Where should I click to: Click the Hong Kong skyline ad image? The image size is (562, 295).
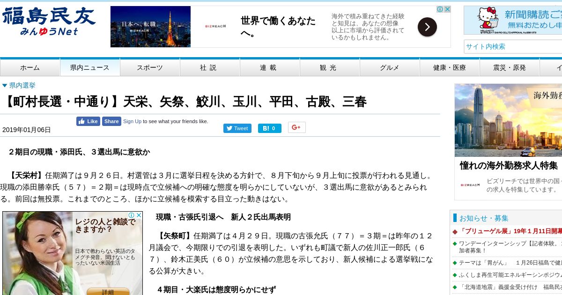pos(508,120)
